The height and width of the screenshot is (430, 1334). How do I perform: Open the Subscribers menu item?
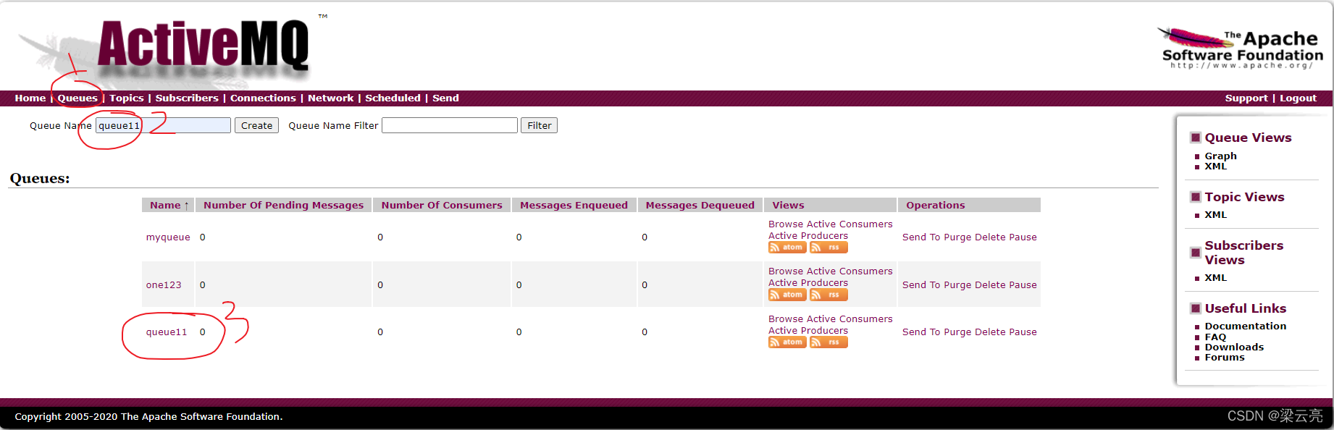[187, 98]
